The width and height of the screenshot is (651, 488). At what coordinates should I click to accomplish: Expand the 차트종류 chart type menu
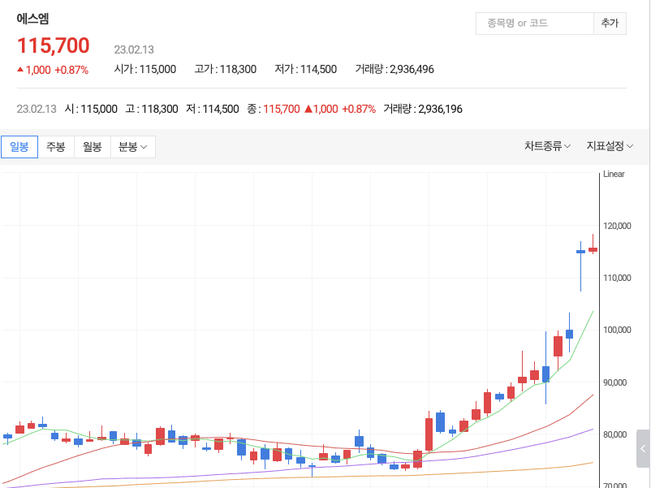click(547, 146)
